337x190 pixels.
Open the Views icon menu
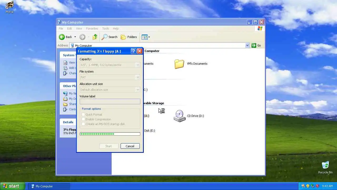coord(146,37)
